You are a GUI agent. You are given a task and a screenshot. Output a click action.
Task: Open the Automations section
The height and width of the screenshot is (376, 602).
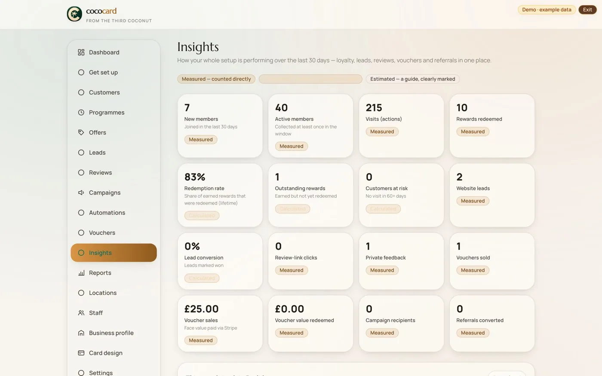(114, 213)
